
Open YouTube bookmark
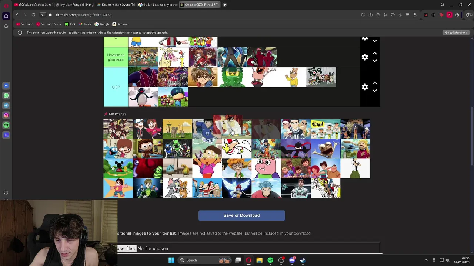[x=24, y=24]
